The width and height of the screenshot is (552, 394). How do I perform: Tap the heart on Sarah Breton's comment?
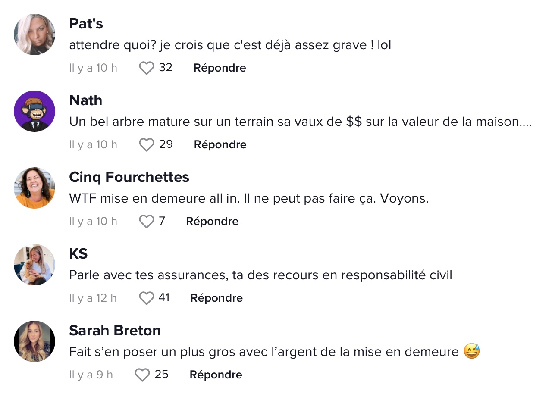click(142, 375)
